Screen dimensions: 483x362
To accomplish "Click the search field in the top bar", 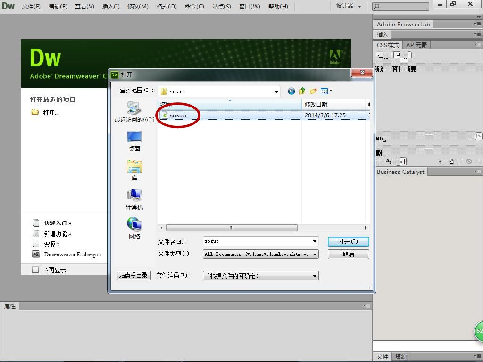I will click(x=400, y=6).
